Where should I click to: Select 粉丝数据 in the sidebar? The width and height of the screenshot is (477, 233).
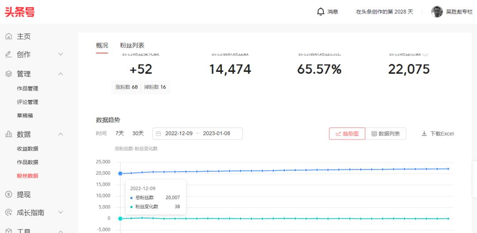point(28,176)
